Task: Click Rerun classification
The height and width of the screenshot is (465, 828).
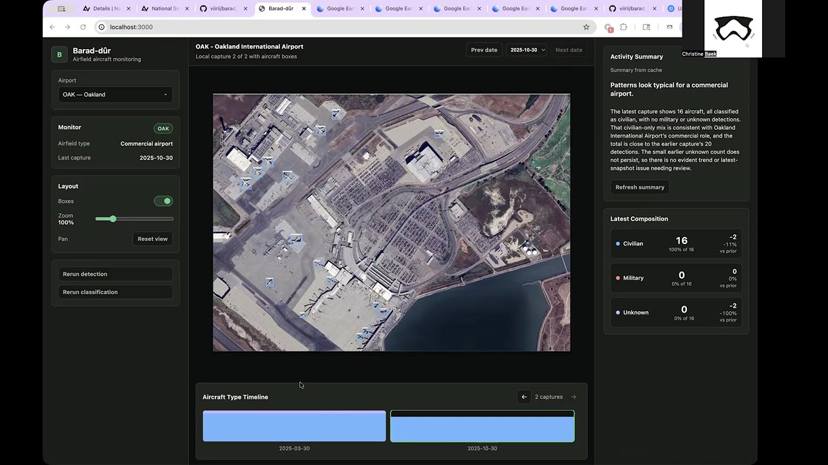Action: pyautogui.click(x=115, y=292)
